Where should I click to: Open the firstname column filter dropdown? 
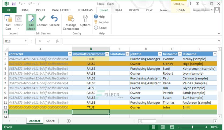click(180, 54)
